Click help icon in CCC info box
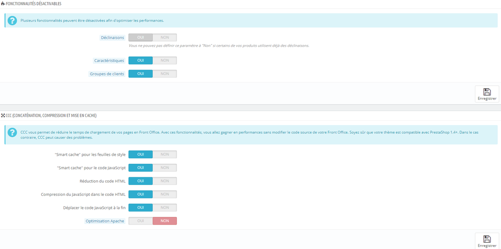Image resolution: width=501 pixels, height=249 pixels. (12, 132)
